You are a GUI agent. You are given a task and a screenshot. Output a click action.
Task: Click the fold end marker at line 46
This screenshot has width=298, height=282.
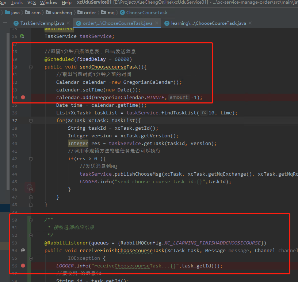[x=31, y=189]
